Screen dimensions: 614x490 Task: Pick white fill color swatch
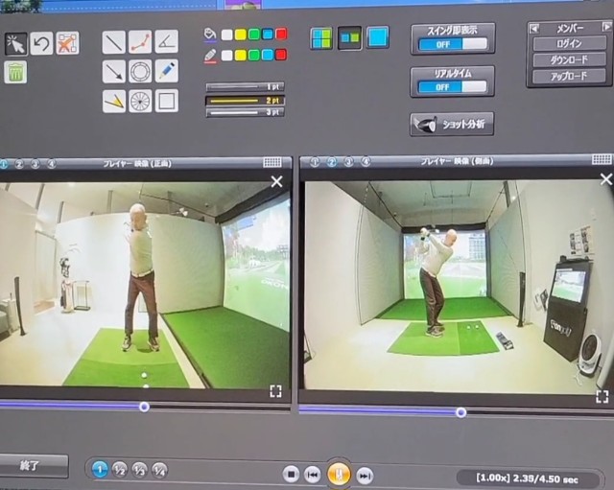226,35
